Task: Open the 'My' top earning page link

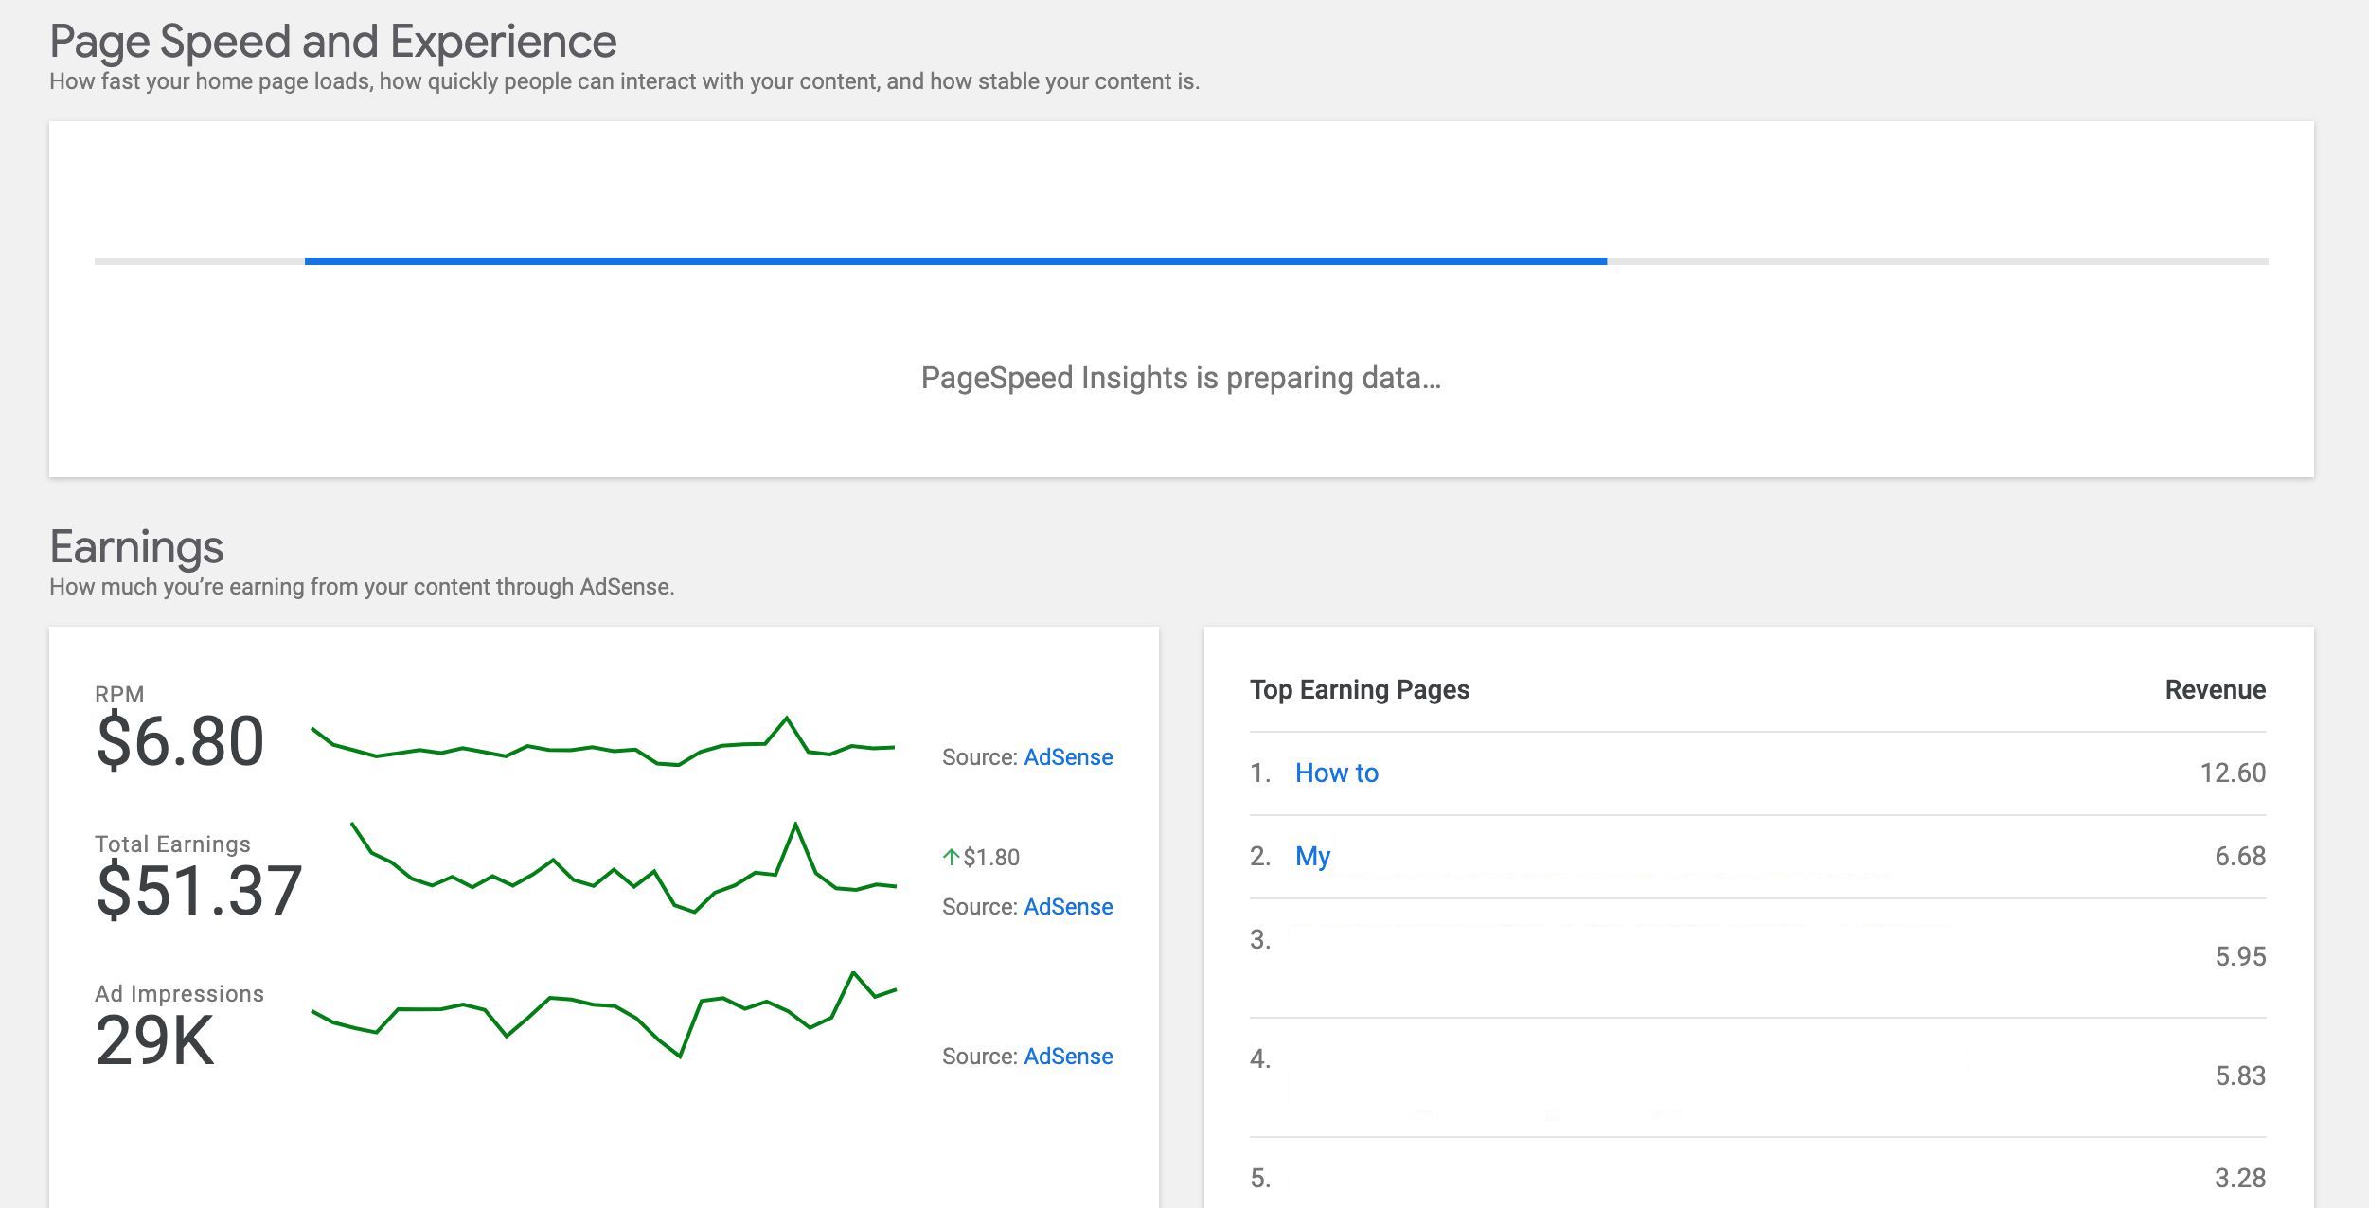Action: [1312, 857]
